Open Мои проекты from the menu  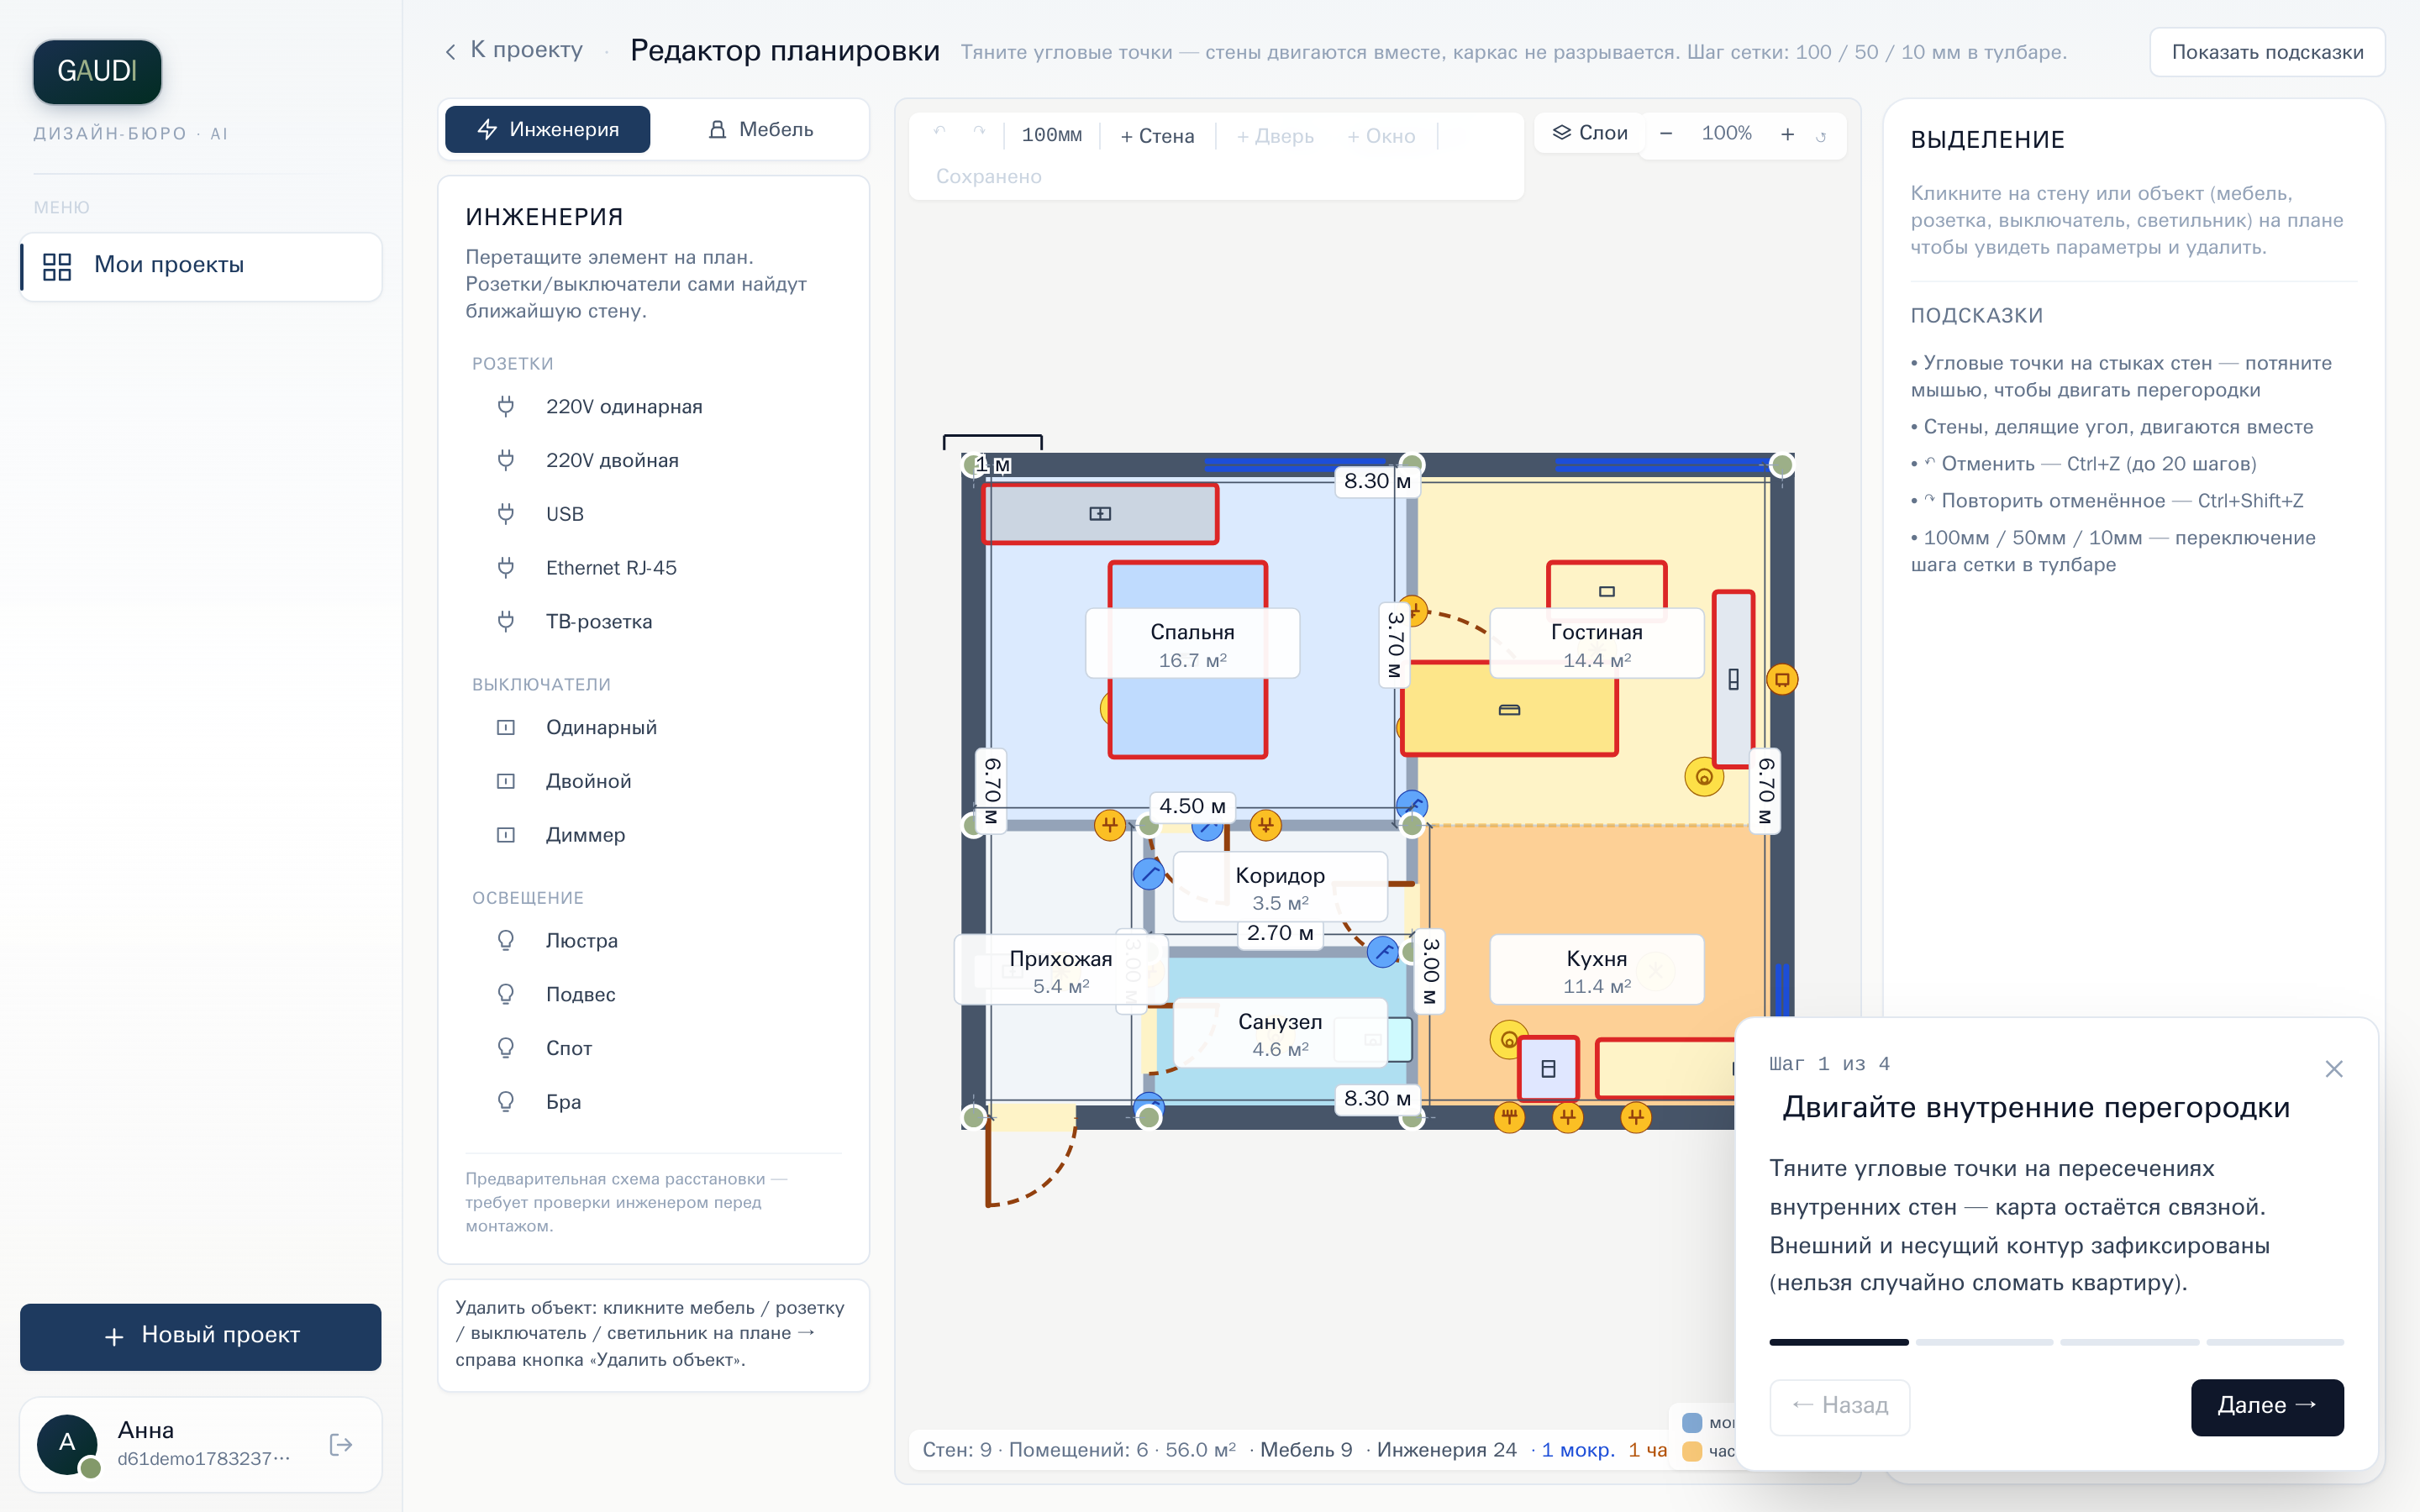pyautogui.click(x=201, y=266)
